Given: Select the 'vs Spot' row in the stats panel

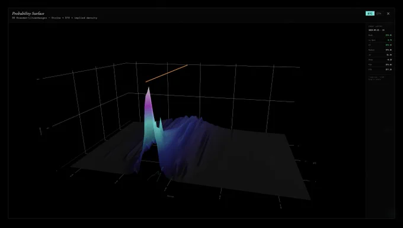Looking at the screenshot, I should click(380, 40).
